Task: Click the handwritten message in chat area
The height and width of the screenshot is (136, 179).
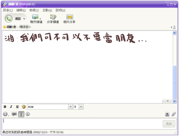Action: click(76, 38)
